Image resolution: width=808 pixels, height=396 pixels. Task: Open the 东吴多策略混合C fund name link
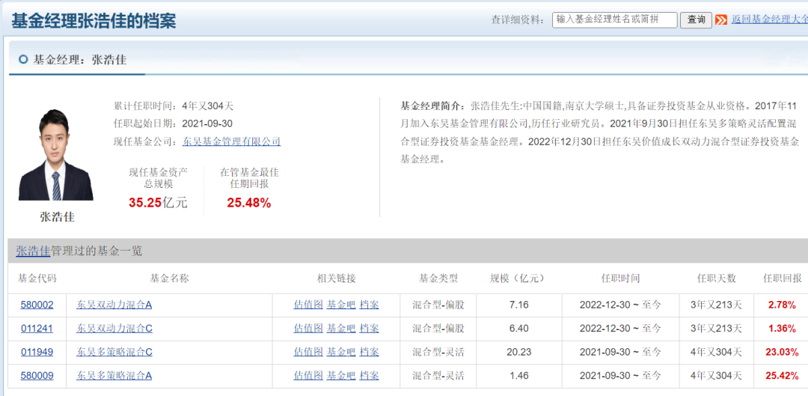(x=114, y=352)
